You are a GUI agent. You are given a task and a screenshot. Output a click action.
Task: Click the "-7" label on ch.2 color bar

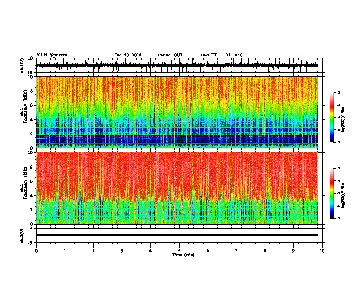click(338, 219)
